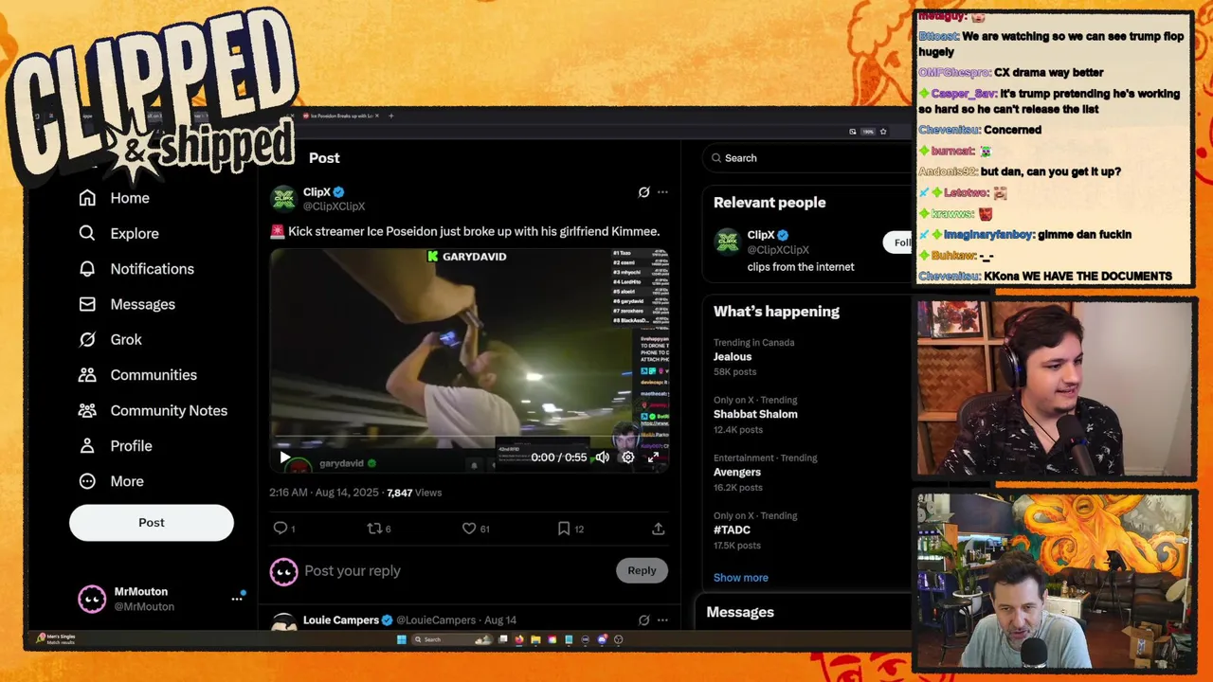1213x682 pixels.
Task: Expand the video to fullscreen
Action: 653,458
